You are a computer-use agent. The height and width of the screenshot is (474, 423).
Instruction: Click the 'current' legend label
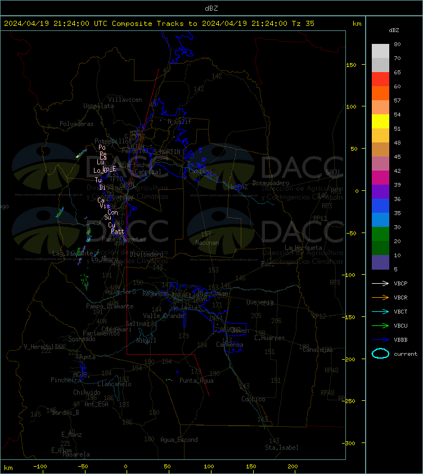pyautogui.click(x=406, y=354)
